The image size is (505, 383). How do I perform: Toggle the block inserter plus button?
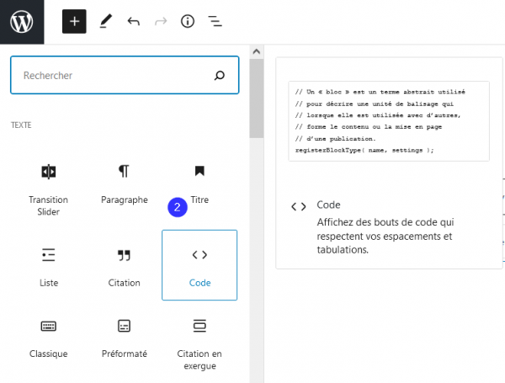(x=74, y=22)
